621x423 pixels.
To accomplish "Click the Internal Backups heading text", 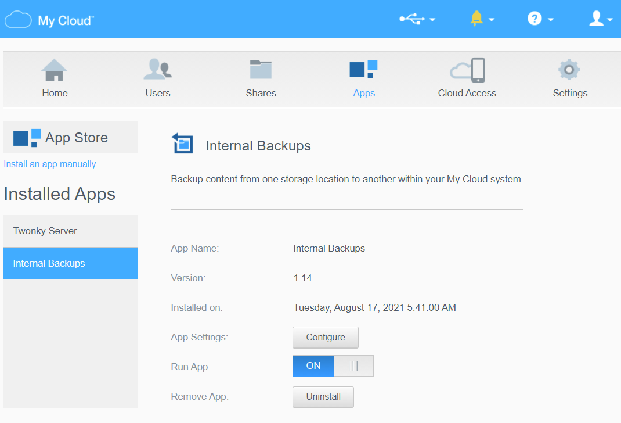I will 258,146.
